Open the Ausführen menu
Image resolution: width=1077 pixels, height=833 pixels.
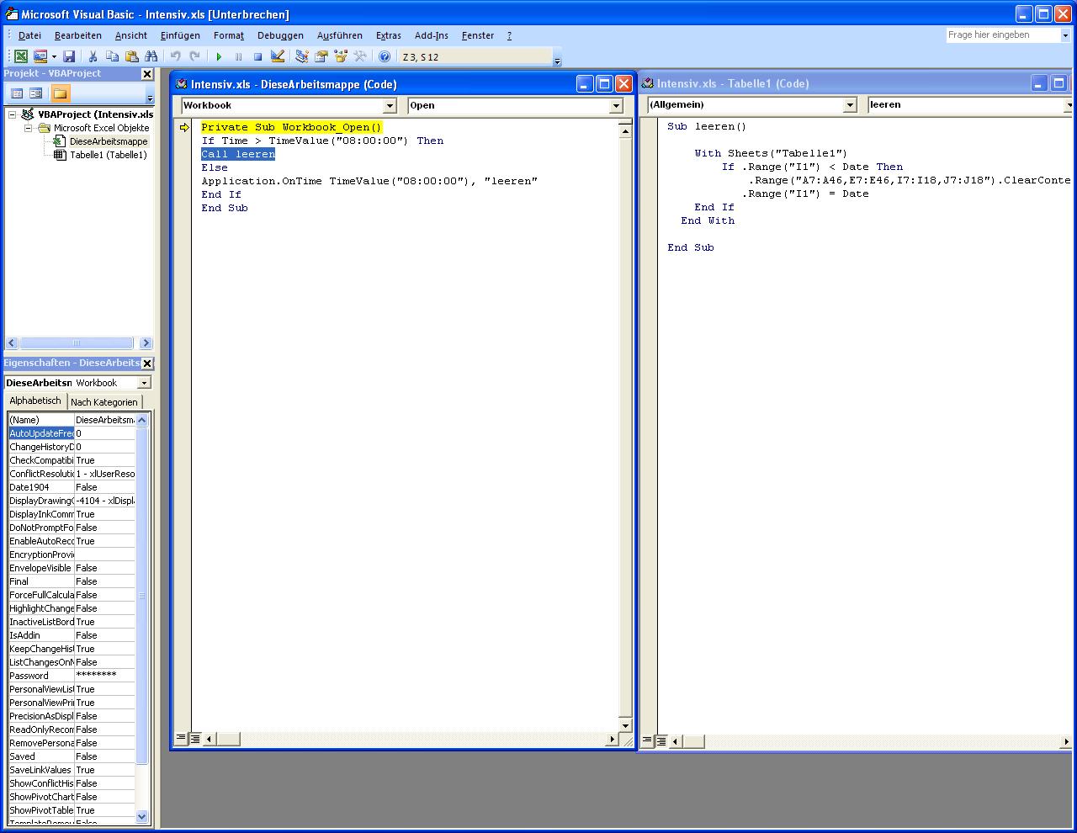(340, 35)
